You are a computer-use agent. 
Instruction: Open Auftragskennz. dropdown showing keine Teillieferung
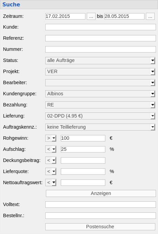[x=100, y=127]
